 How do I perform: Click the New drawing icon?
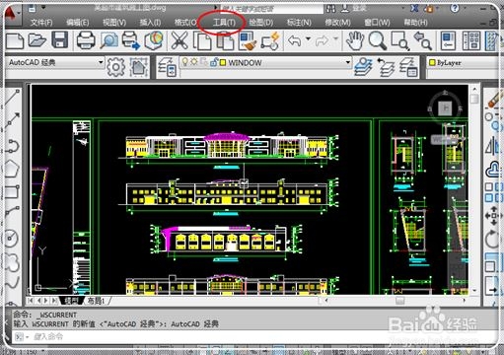point(15,40)
